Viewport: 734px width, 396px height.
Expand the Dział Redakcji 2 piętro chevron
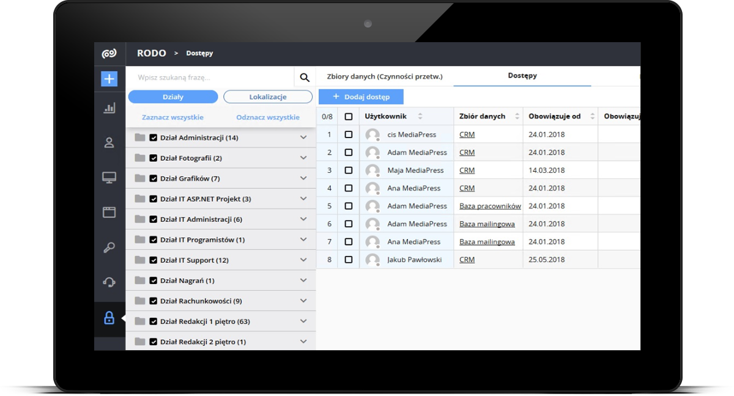[x=303, y=342]
